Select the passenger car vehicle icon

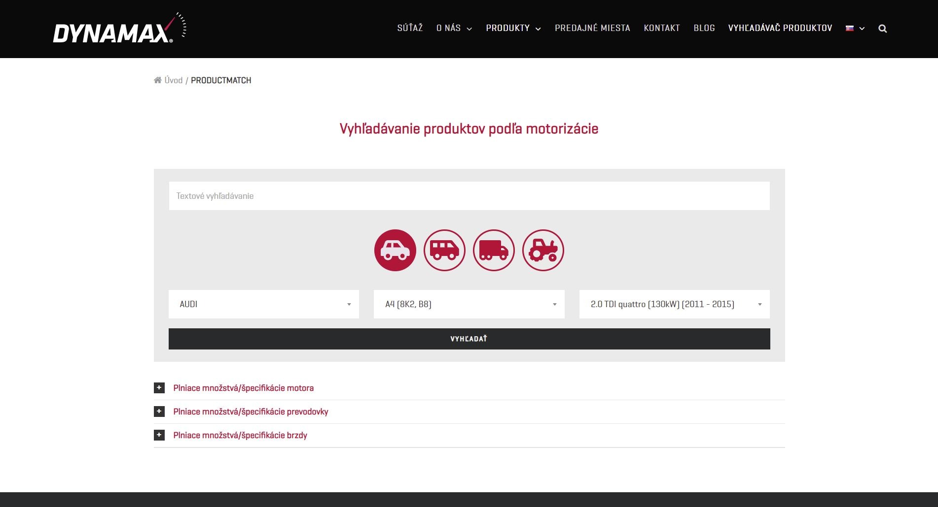[395, 250]
